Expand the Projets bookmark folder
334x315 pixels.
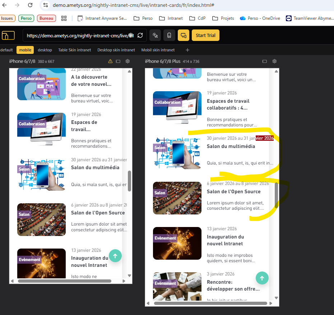tap(223, 18)
